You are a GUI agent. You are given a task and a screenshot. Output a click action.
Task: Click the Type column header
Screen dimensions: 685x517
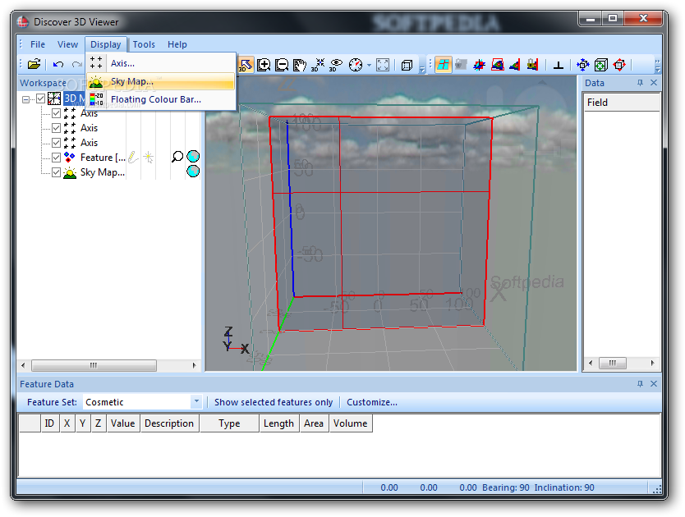229,423
